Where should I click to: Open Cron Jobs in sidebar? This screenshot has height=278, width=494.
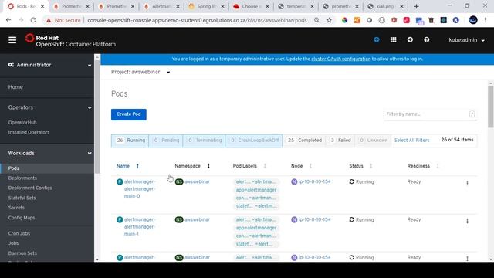19,233
